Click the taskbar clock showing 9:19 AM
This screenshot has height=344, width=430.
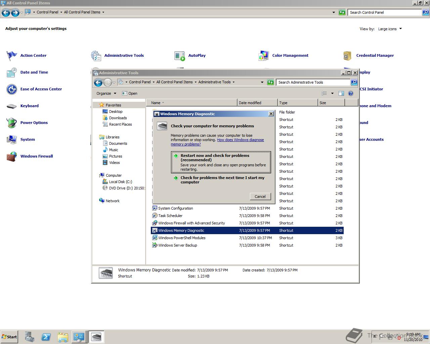point(413,337)
